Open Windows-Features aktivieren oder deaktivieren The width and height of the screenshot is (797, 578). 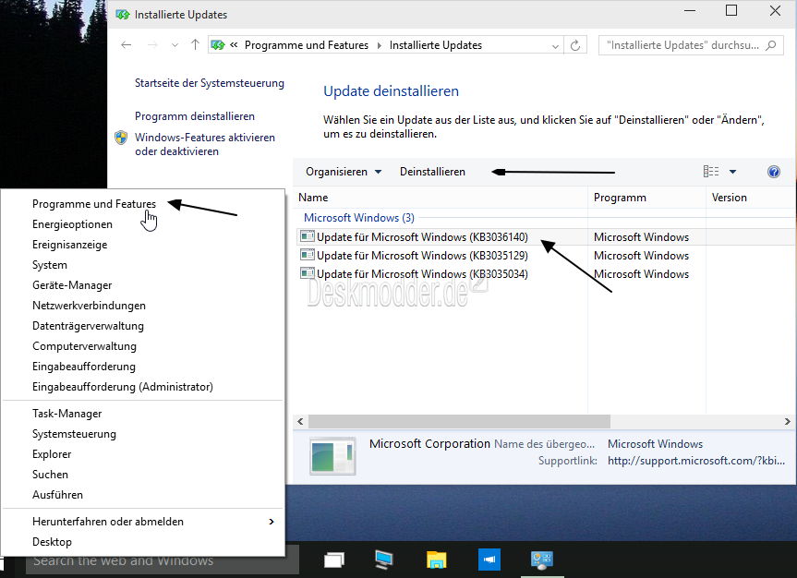click(205, 144)
